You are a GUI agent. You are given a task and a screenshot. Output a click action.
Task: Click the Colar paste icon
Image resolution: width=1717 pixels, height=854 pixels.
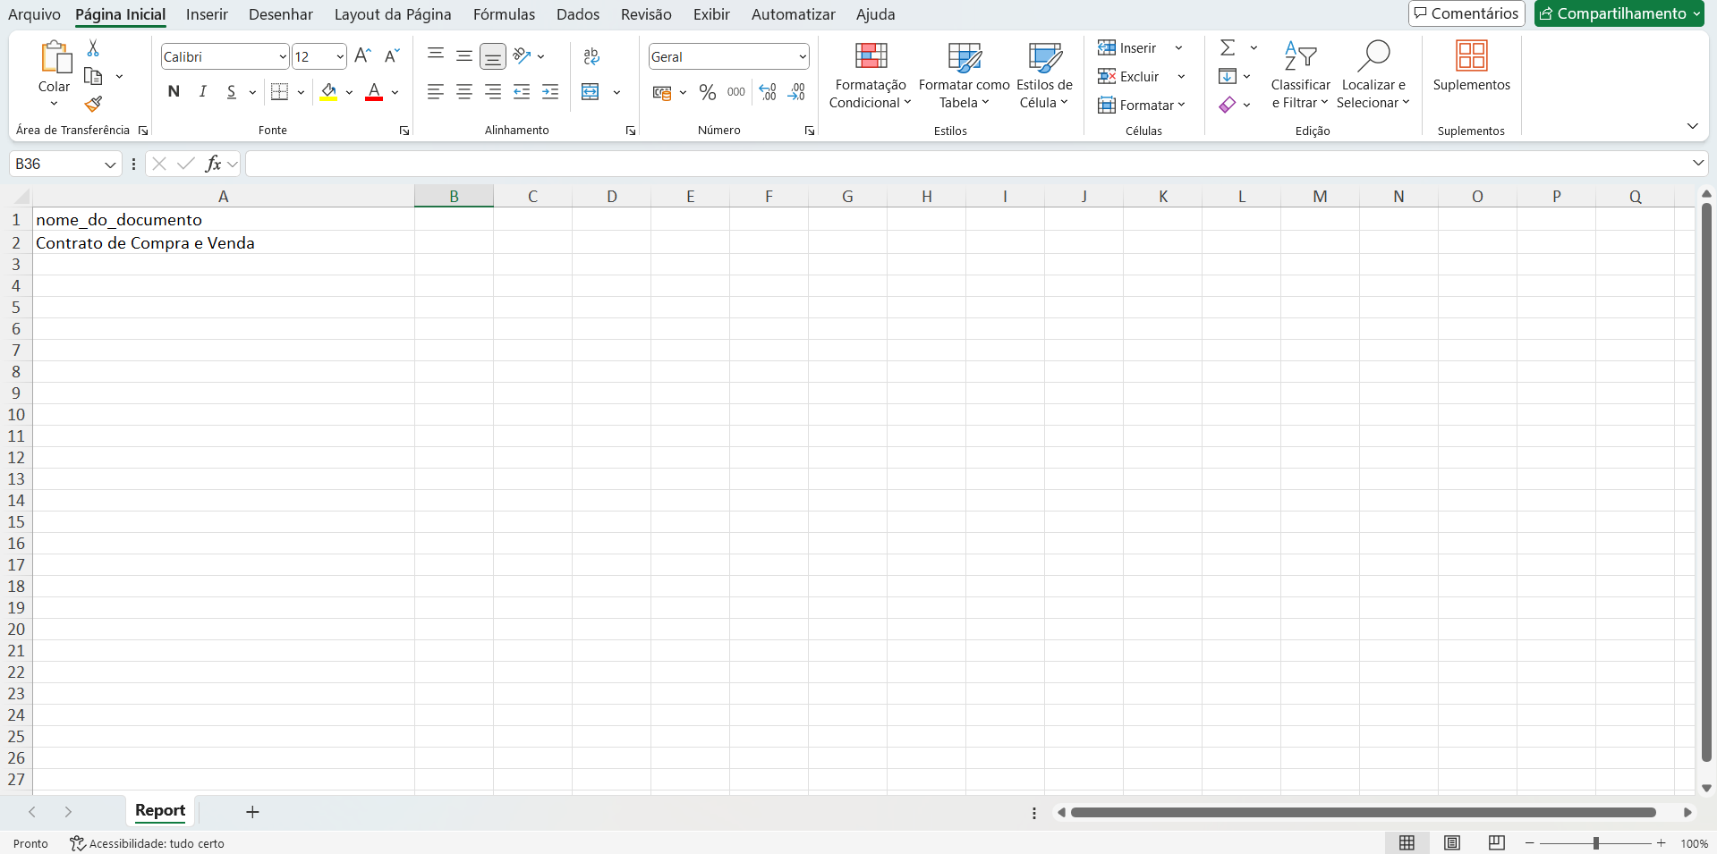(55, 57)
